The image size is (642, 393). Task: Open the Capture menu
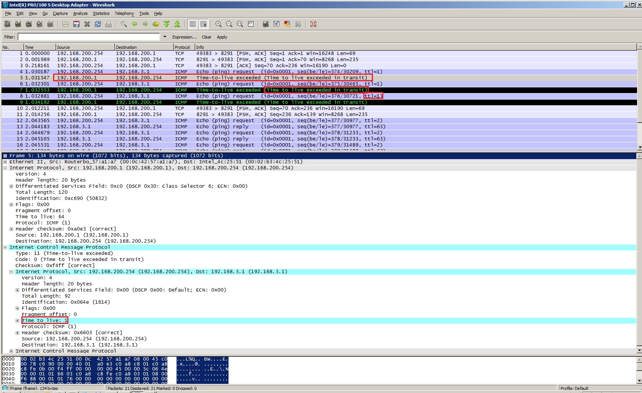60,13
